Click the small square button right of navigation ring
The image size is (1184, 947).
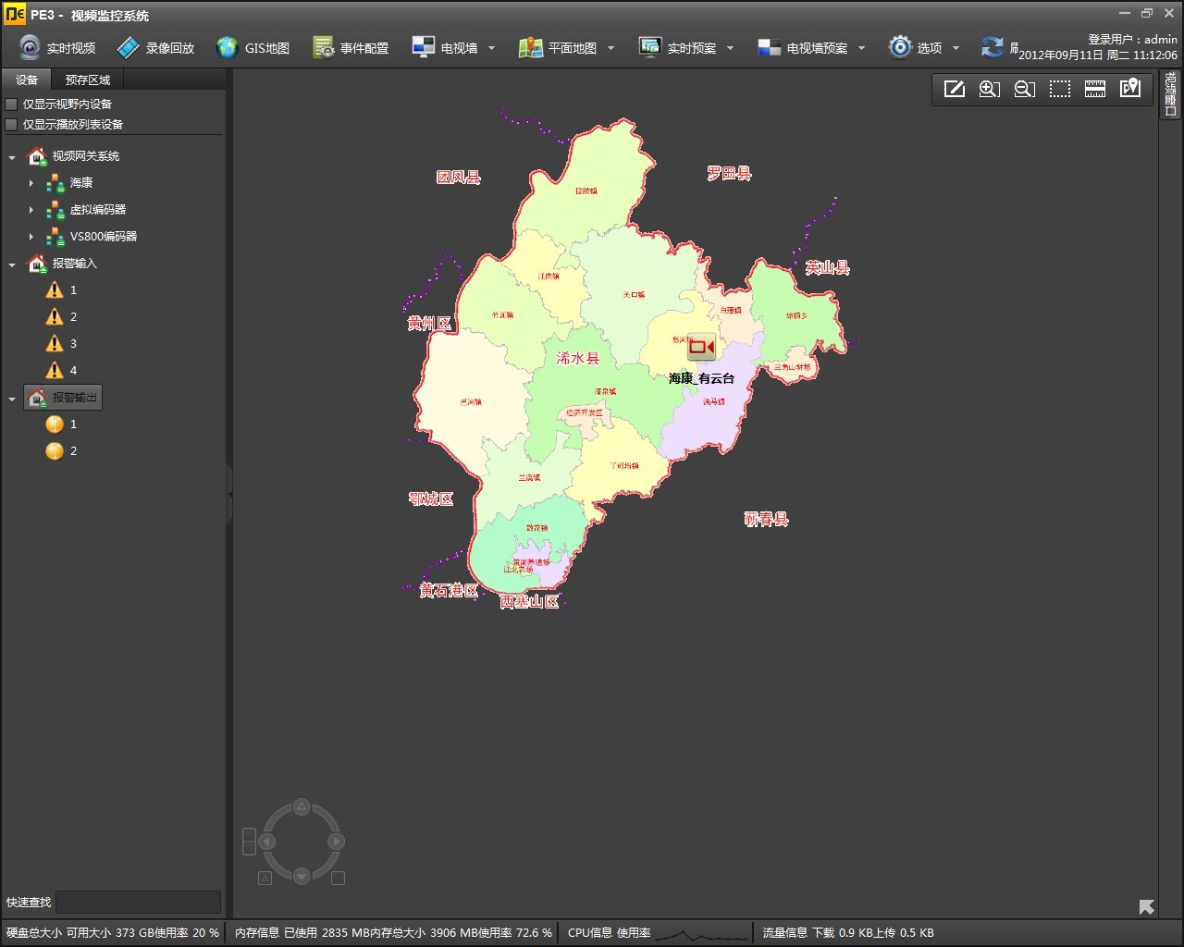(338, 878)
